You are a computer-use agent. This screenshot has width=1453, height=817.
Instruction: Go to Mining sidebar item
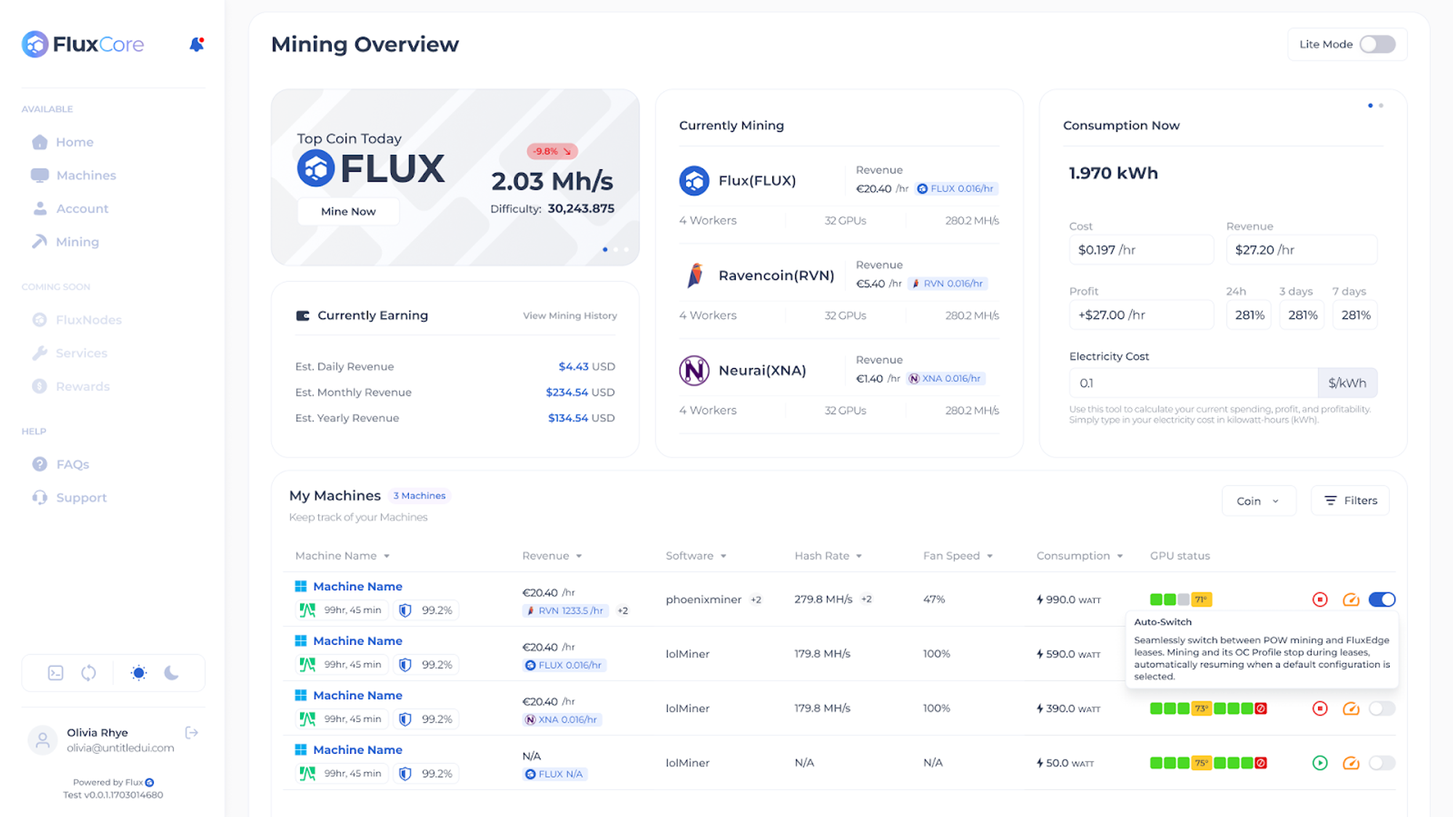click(77, 242)
